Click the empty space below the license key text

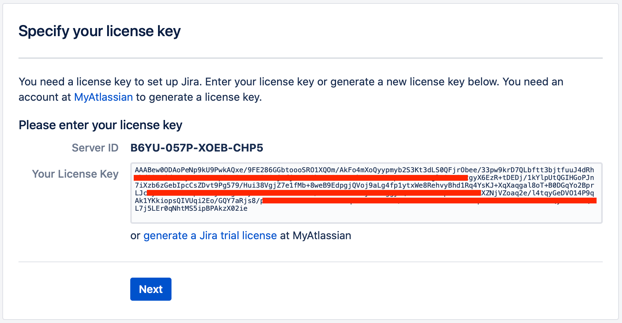(x=366, y=217)
